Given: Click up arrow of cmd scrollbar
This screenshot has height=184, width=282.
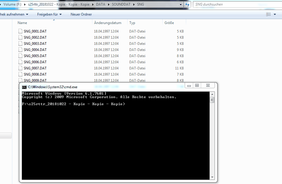Looking at the screenshot, I should click(212, 94).
